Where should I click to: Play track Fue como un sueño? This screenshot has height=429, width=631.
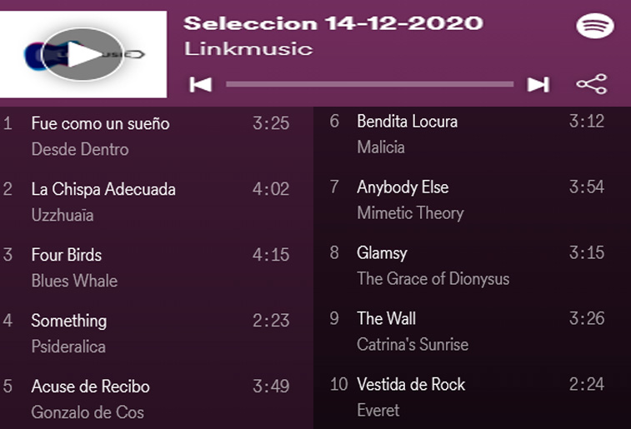[100, 124]
